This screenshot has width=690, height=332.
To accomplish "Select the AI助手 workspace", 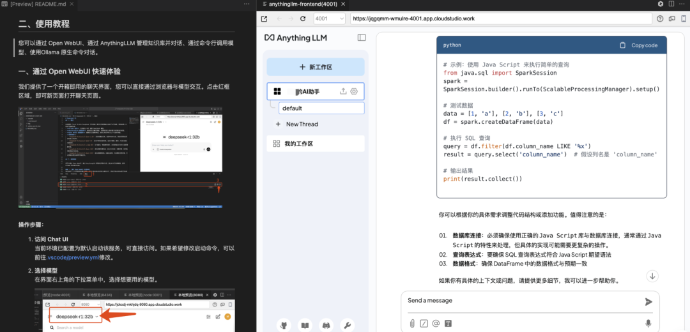I will pyautogui.click(x=316, y=91).
